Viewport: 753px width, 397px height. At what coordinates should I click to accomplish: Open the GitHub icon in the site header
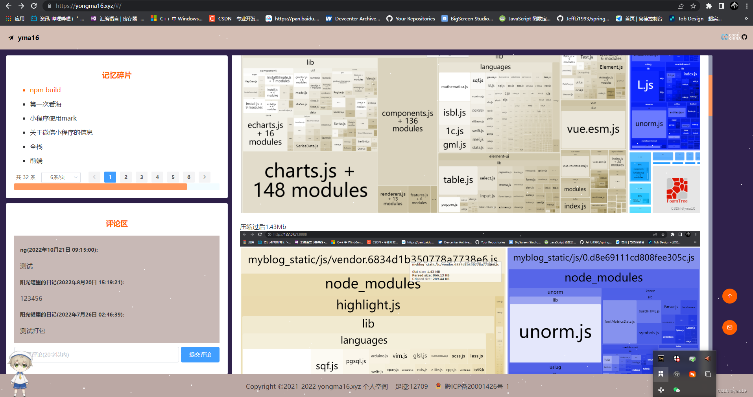pos(744,37)
